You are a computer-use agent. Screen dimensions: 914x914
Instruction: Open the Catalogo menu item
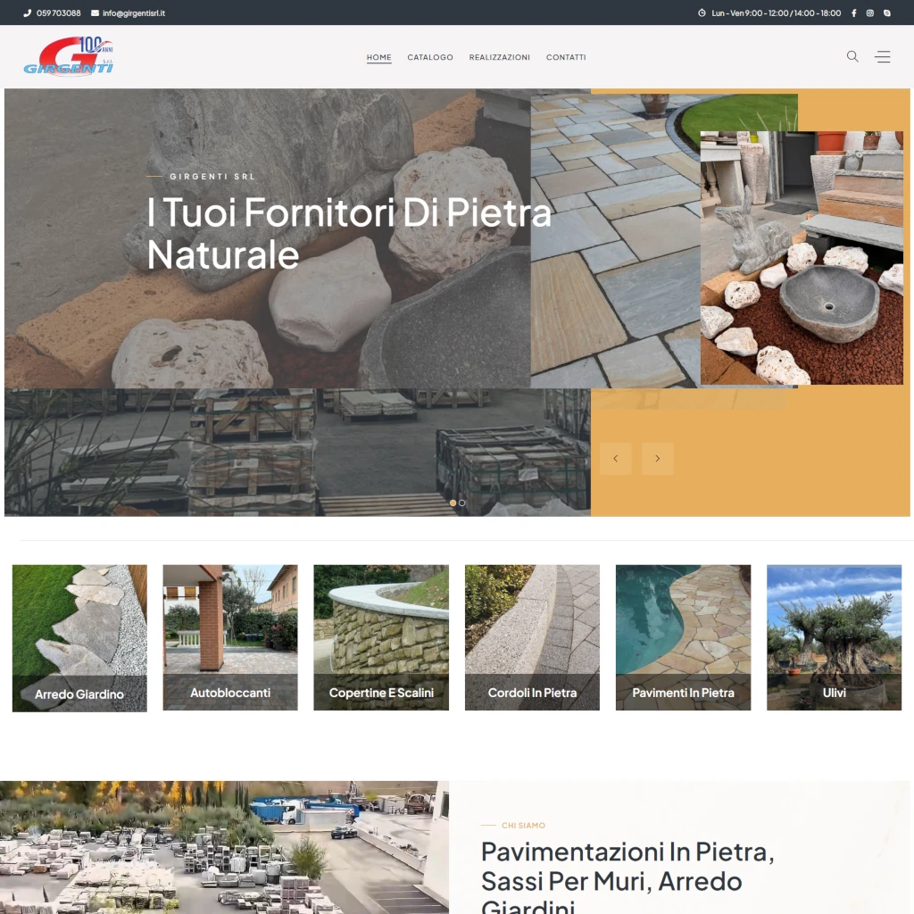click(x=430, y=57)
